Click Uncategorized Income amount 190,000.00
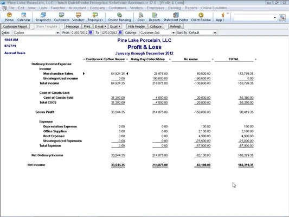The width and height of the screenshot is (289, 217). pos(160,78)
